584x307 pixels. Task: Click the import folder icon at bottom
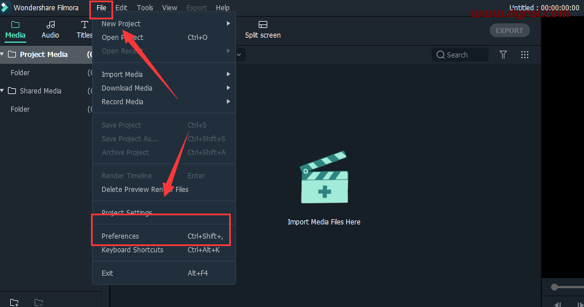tap(39, 302)
